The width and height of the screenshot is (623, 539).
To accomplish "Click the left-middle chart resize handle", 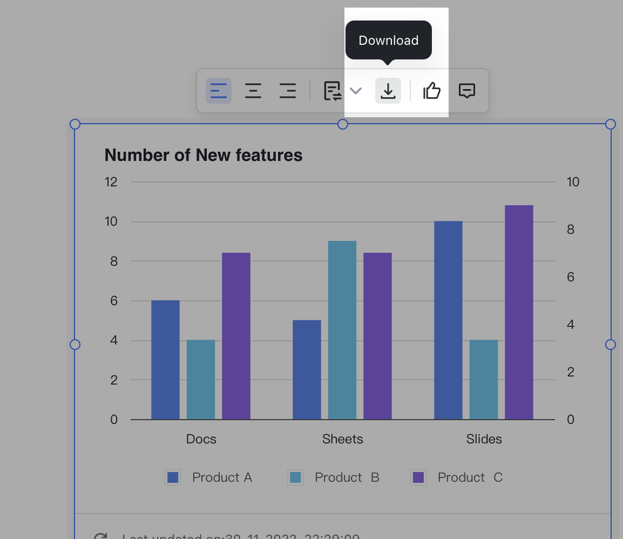I will point(75,345).
